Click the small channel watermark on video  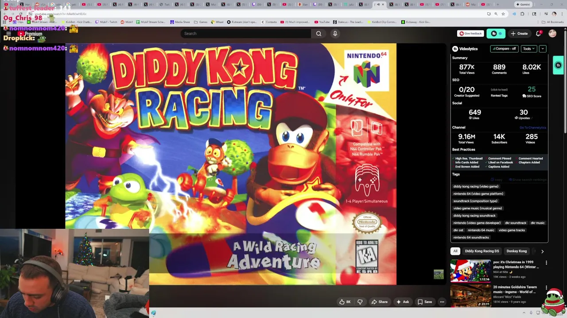click(439, 275)
